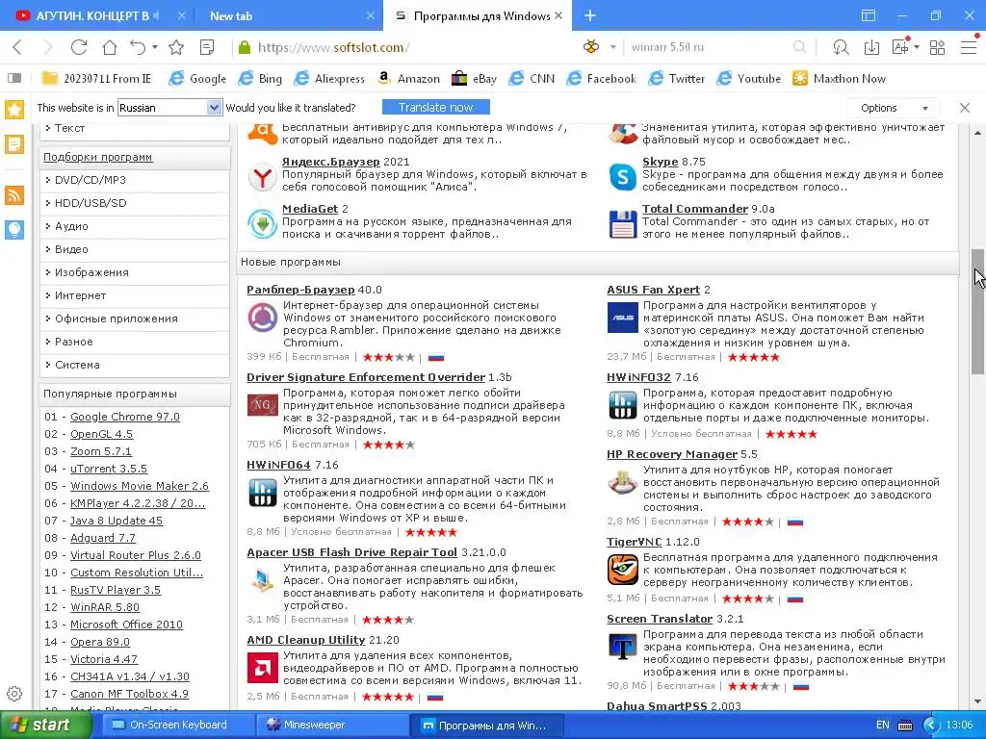Screen dimensions: 986x739
Task: Open the Google bookmark
Action: (x=197, y=79)
